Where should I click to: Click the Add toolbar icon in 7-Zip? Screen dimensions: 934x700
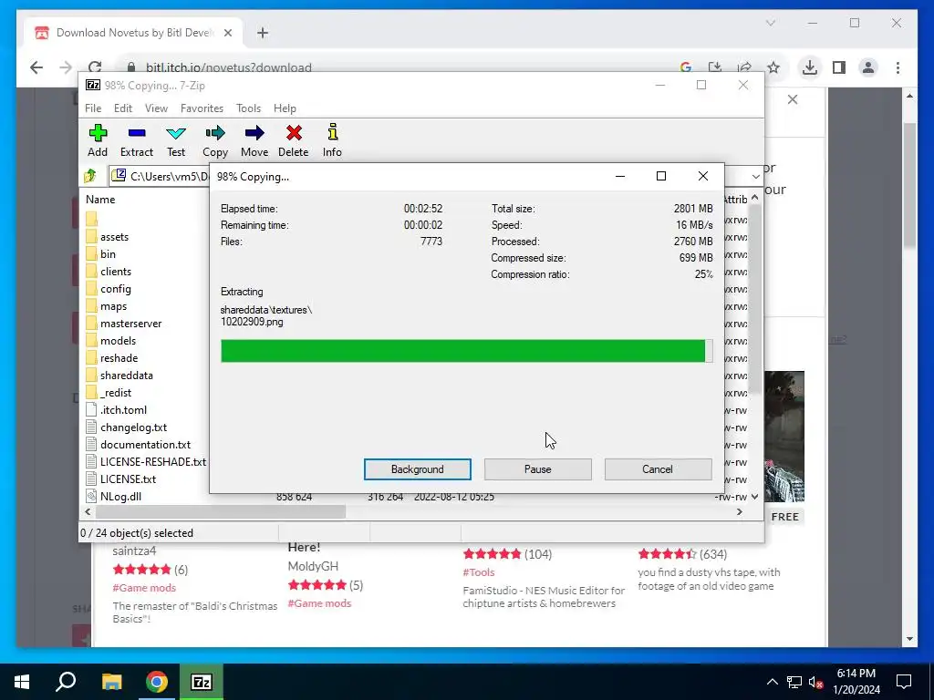coord(98,140)
